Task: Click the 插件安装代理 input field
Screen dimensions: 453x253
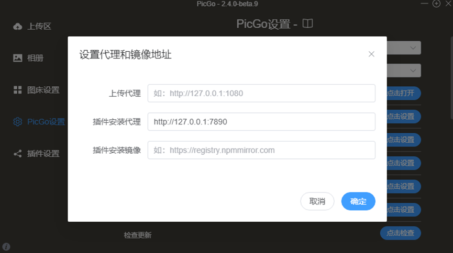Action: 261,121
